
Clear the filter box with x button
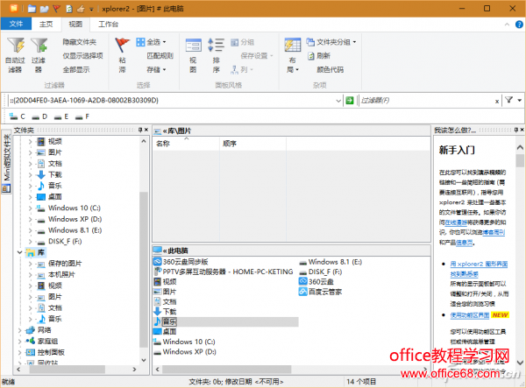(497, 102)
